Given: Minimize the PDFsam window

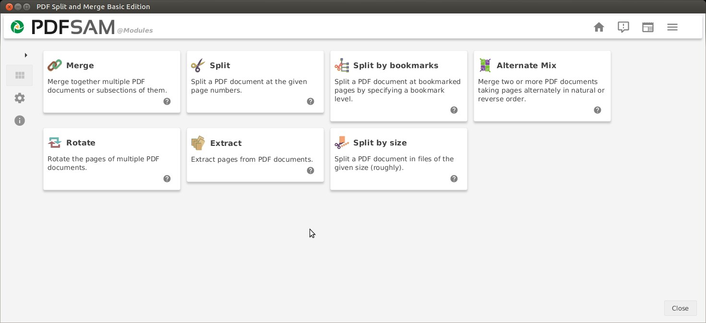Looking at the screenshot, I should click(x=18, y=7).
